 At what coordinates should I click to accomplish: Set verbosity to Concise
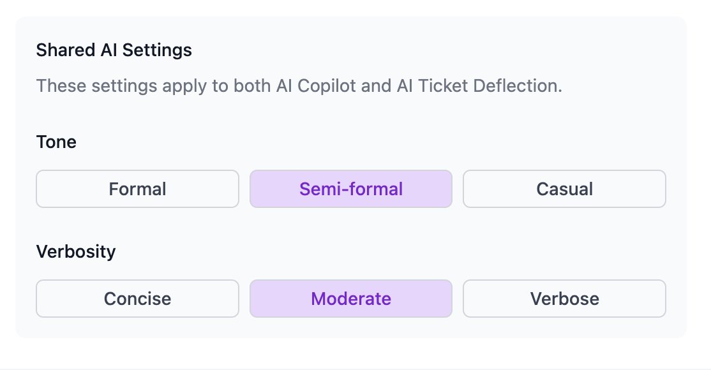click(137, 299)
